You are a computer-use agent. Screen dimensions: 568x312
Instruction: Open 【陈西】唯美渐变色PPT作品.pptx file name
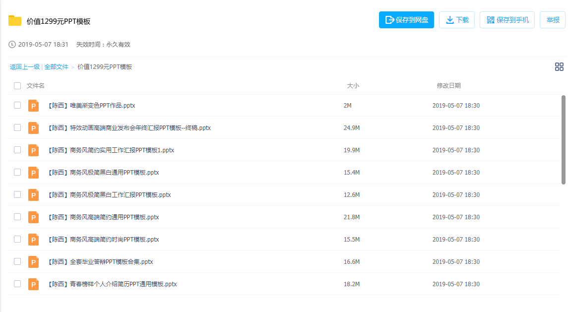pyautogui.click(x=91, y=106)
